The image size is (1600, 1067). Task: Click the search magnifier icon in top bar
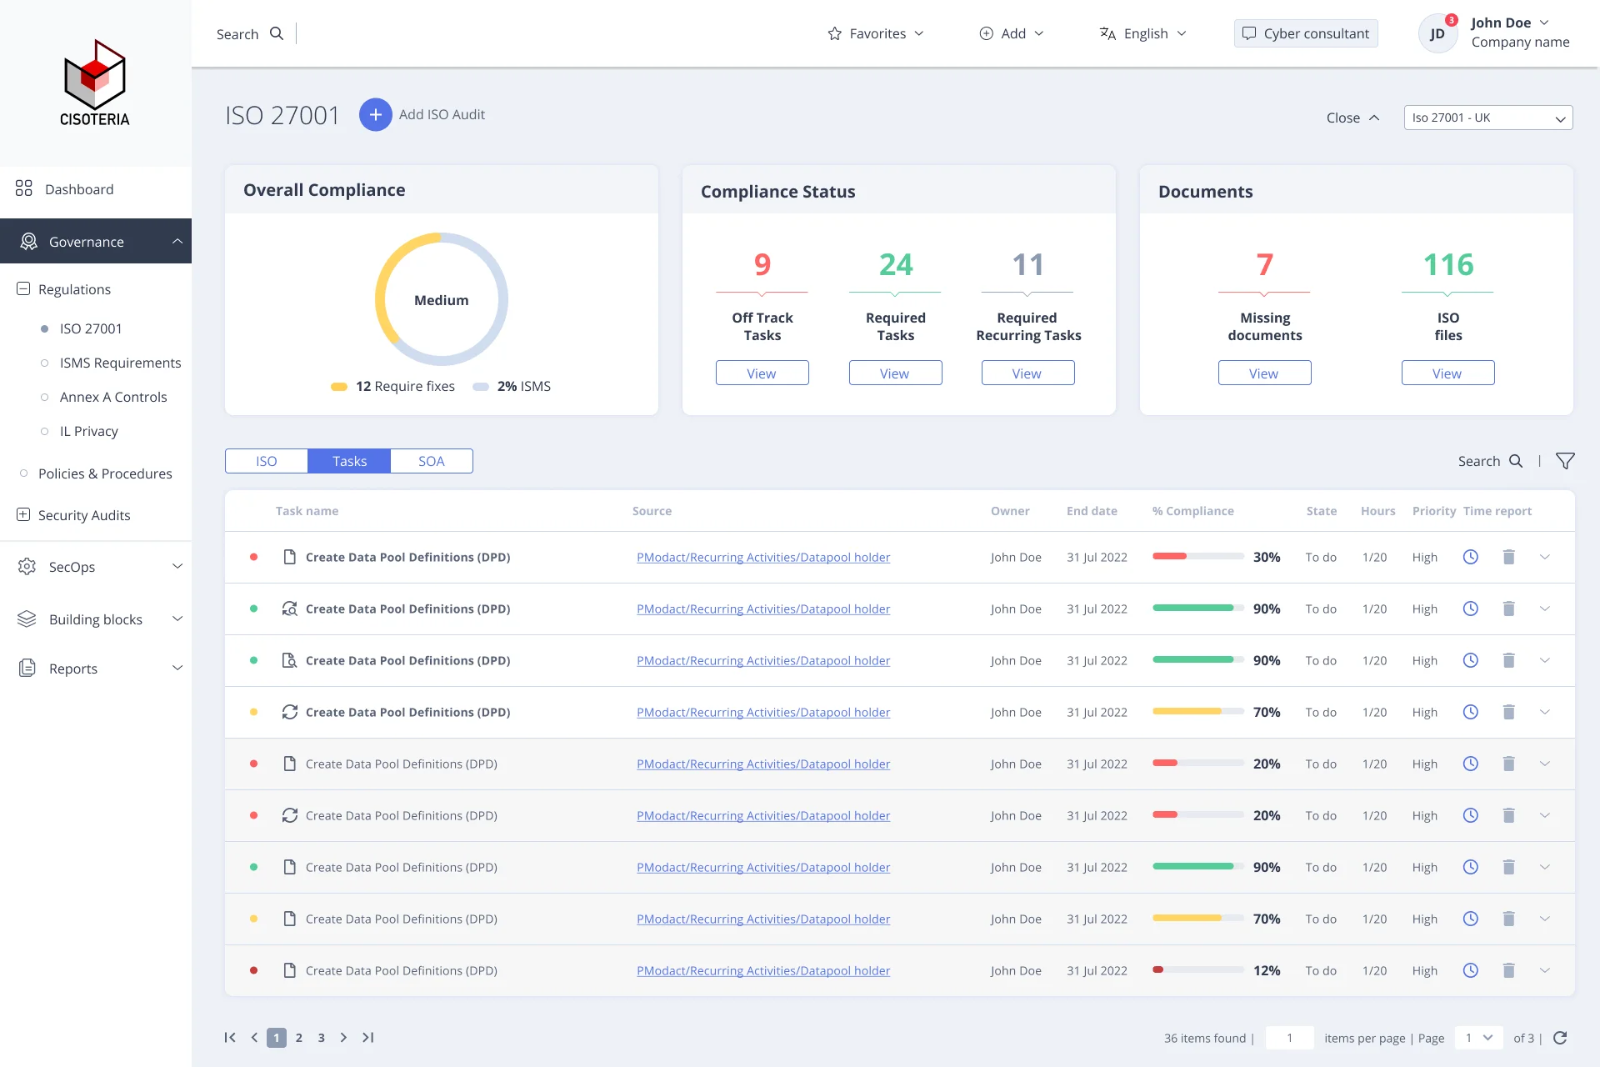click(x=277, y=33)
